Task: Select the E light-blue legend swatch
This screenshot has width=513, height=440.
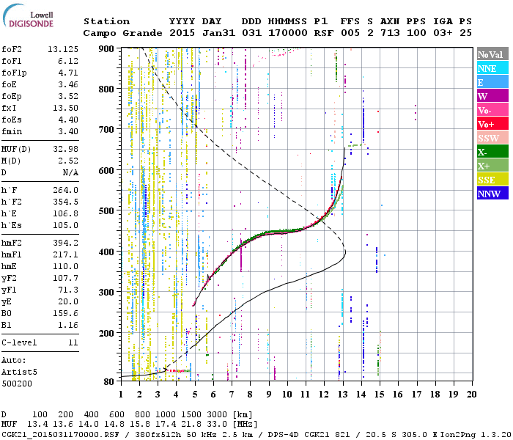Action: (x=492, y=82)
